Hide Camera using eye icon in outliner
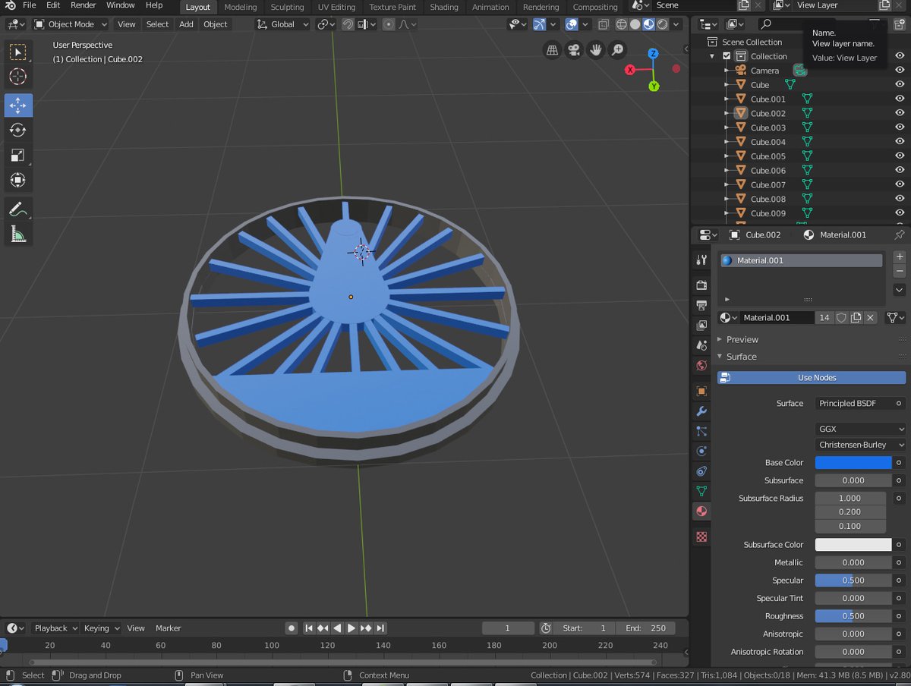The height and width of the screenshot is (686, 911). click(900, 70)
